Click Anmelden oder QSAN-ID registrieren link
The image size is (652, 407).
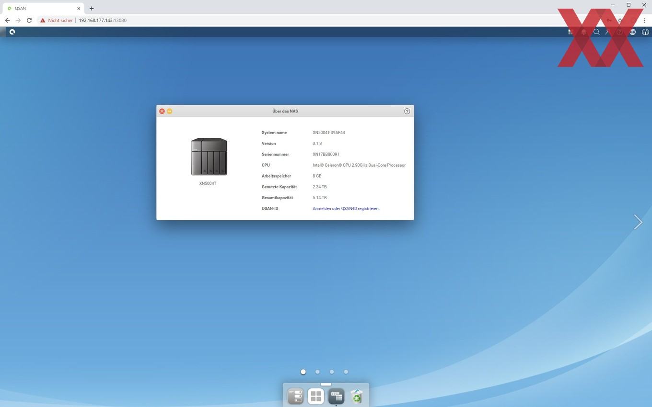346,209
